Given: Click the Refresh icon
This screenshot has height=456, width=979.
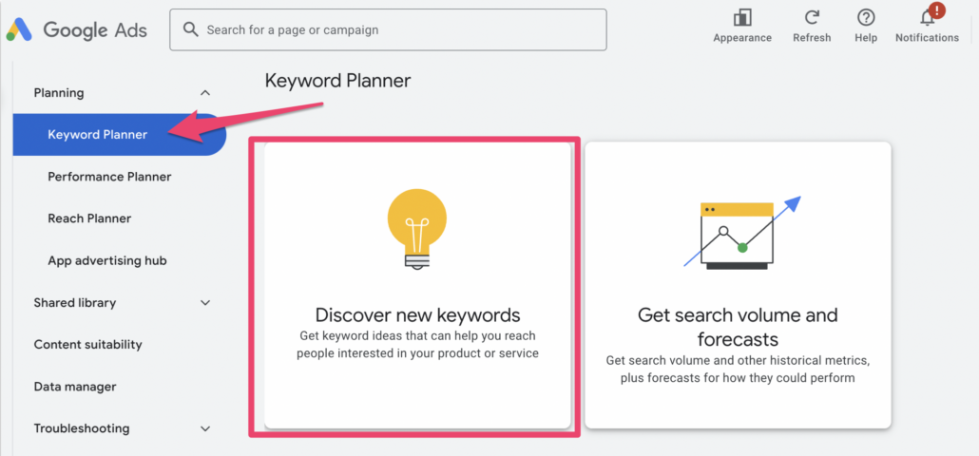Looking at the screenshot, I should pos(812,18).
